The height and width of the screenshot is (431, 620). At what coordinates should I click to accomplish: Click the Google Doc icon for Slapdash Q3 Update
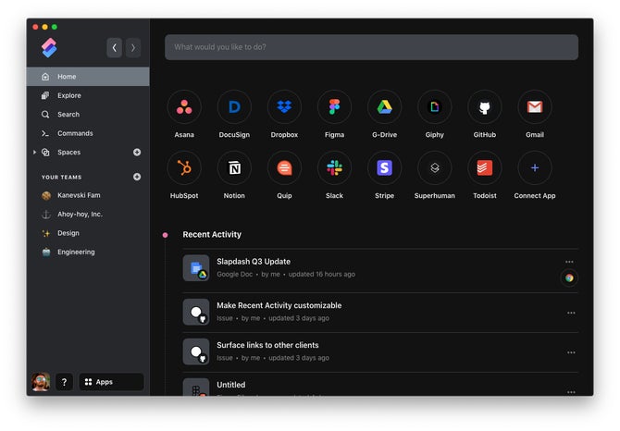196,268
